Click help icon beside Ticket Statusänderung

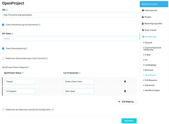(27, 49)
